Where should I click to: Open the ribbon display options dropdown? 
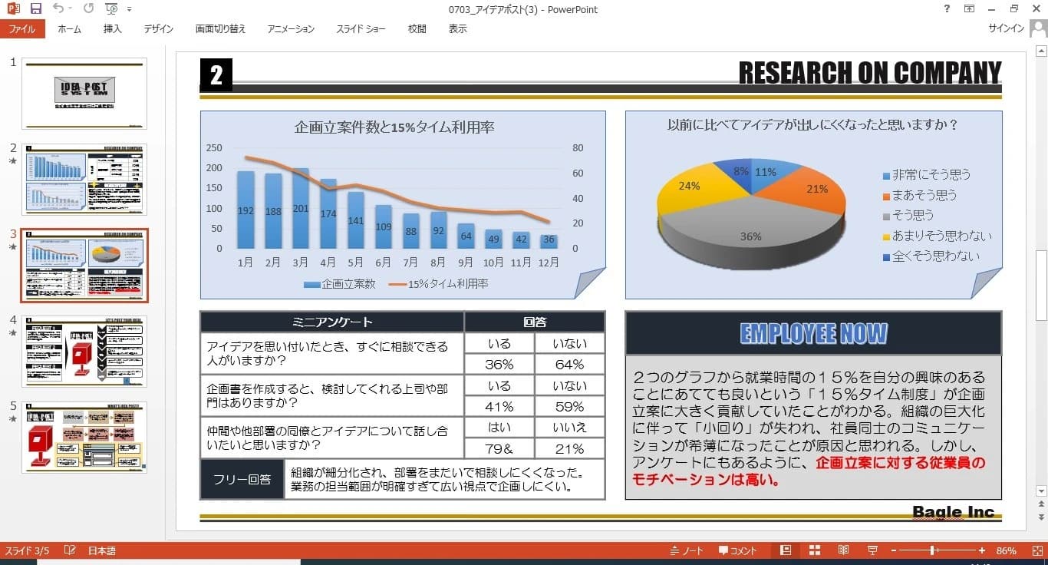pyautogui.click(x=968, y=8)
